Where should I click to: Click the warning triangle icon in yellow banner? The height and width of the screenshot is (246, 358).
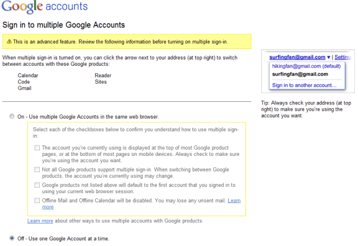[x=9, y=42]
